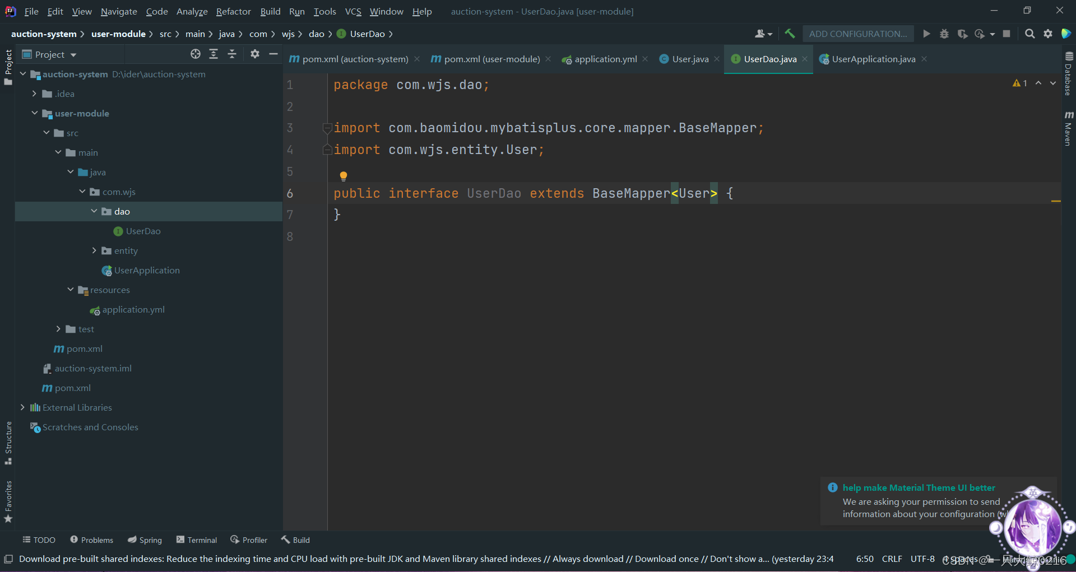Switch to the User.java tab

(689, 58)
